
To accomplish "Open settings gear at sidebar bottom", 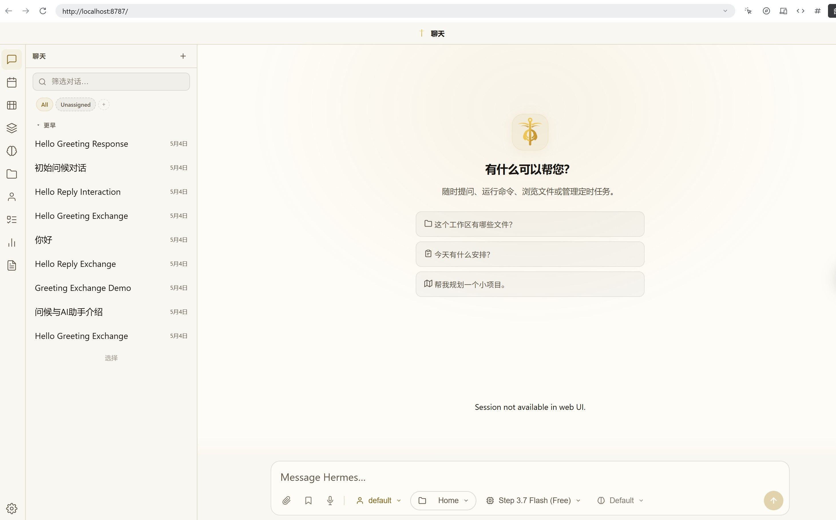I will 12,508.
